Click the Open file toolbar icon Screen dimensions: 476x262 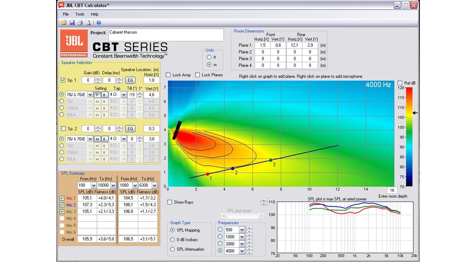tap(64, 23)
